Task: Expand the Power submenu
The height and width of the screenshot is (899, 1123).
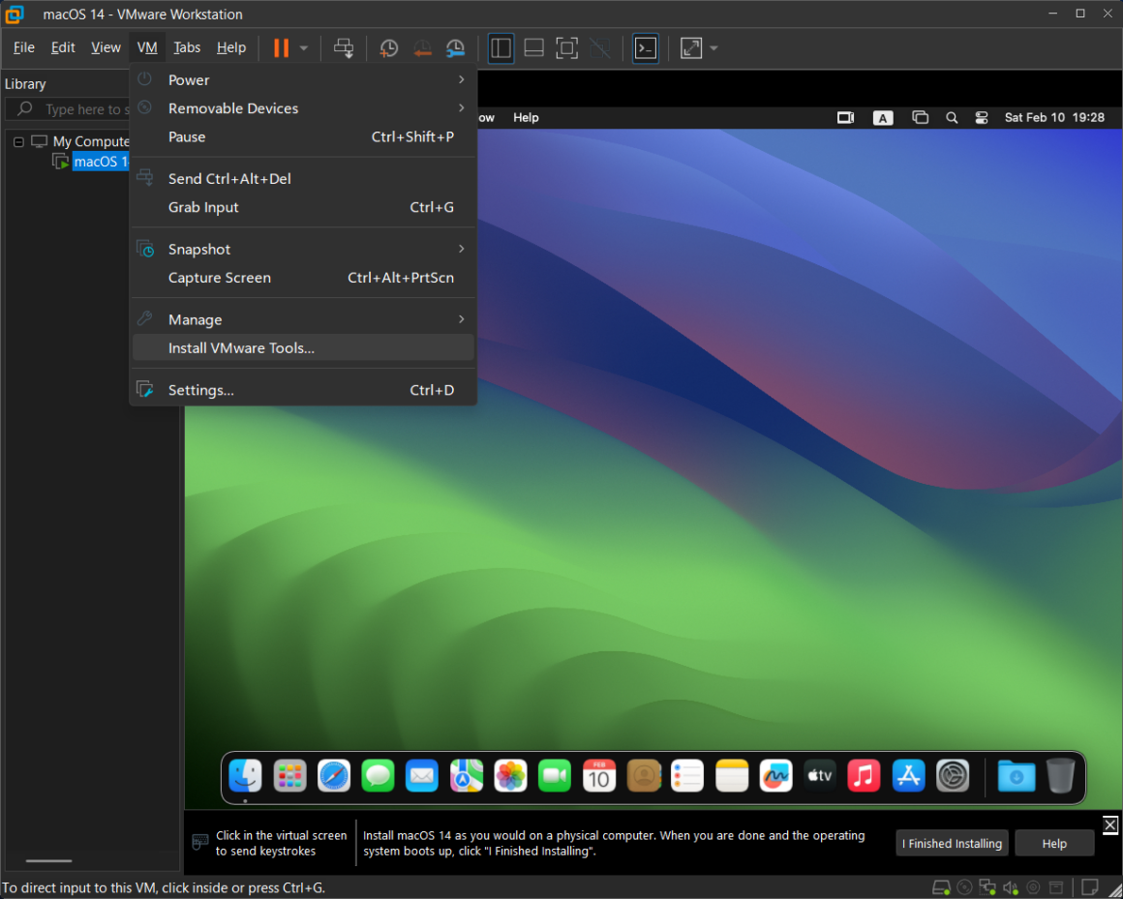Action: pos(304,80)
